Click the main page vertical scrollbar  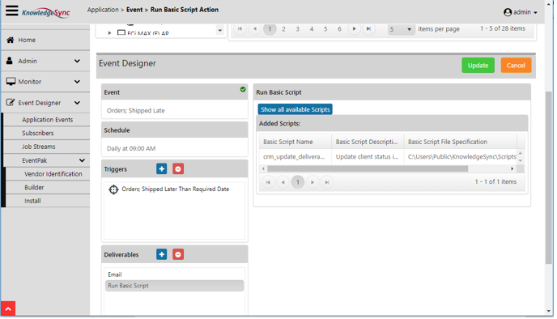tap(548, 177)
